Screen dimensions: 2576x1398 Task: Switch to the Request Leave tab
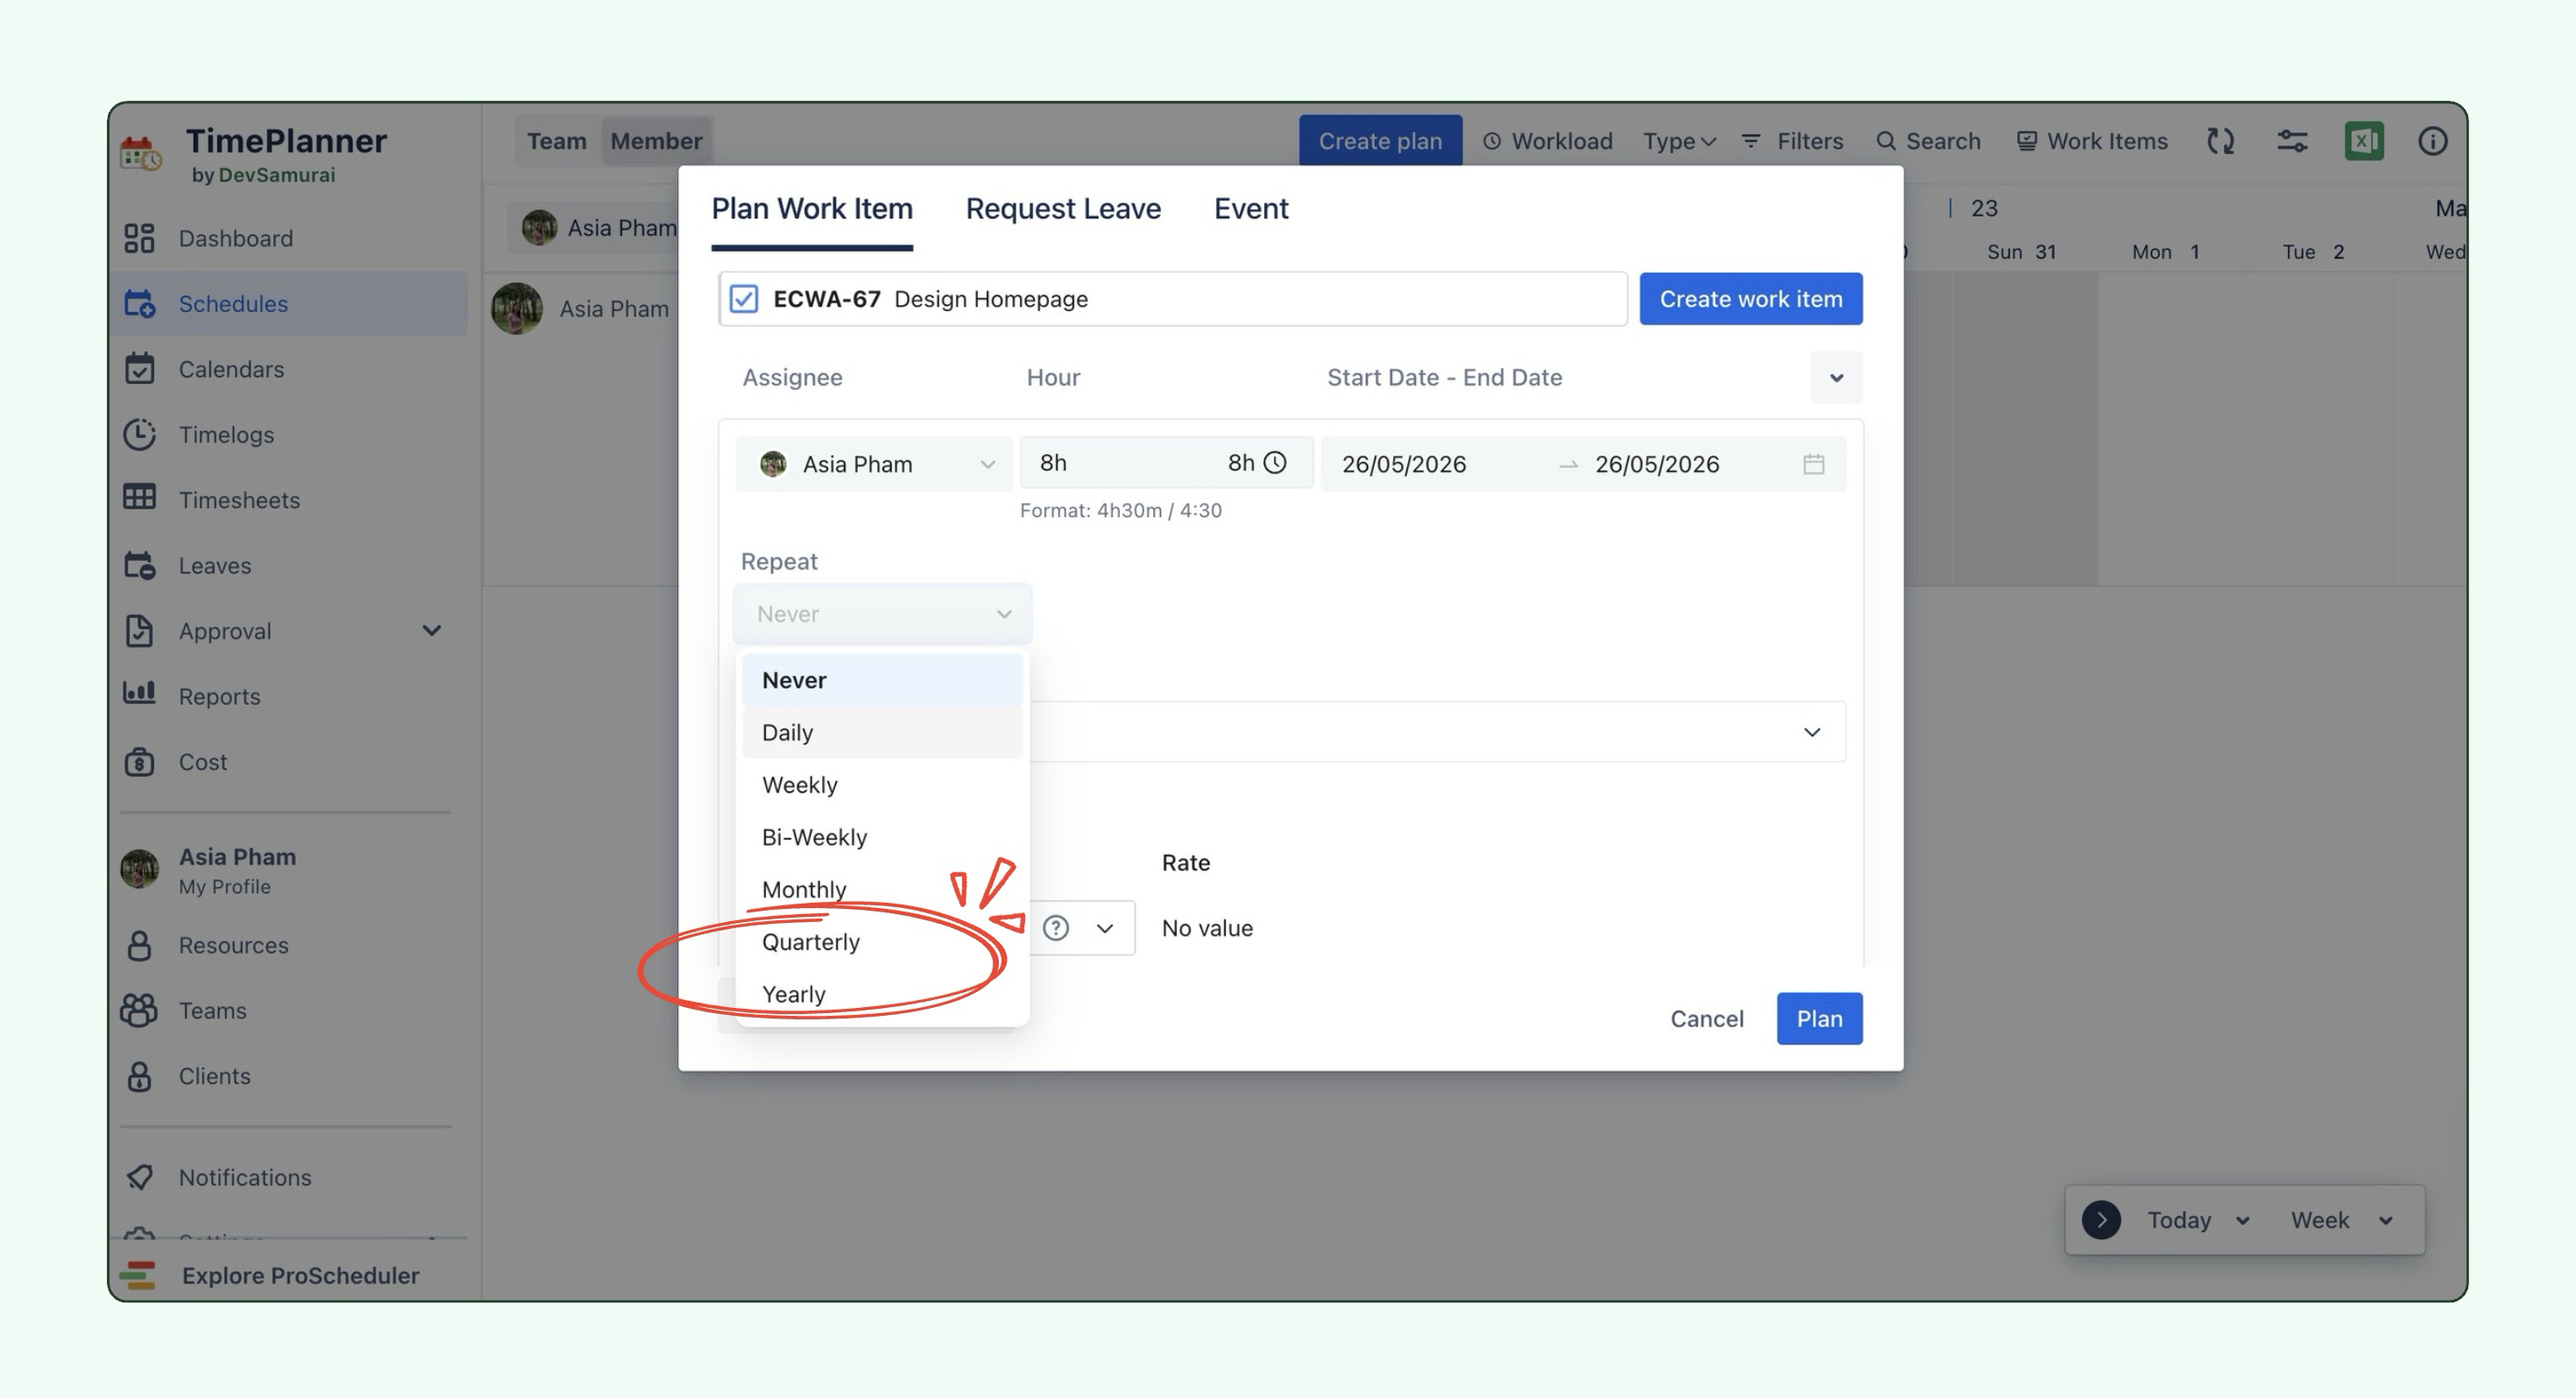pyautogui.click(x=1063, y=208)
